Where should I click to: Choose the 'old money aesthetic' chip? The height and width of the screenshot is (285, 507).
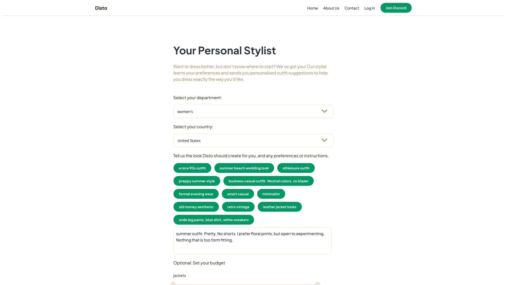[x=196, y=207]
